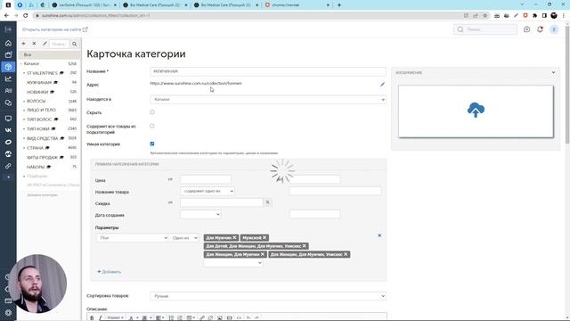
Task: Add a new category with plus icon
Action: (x=23, y=44)
